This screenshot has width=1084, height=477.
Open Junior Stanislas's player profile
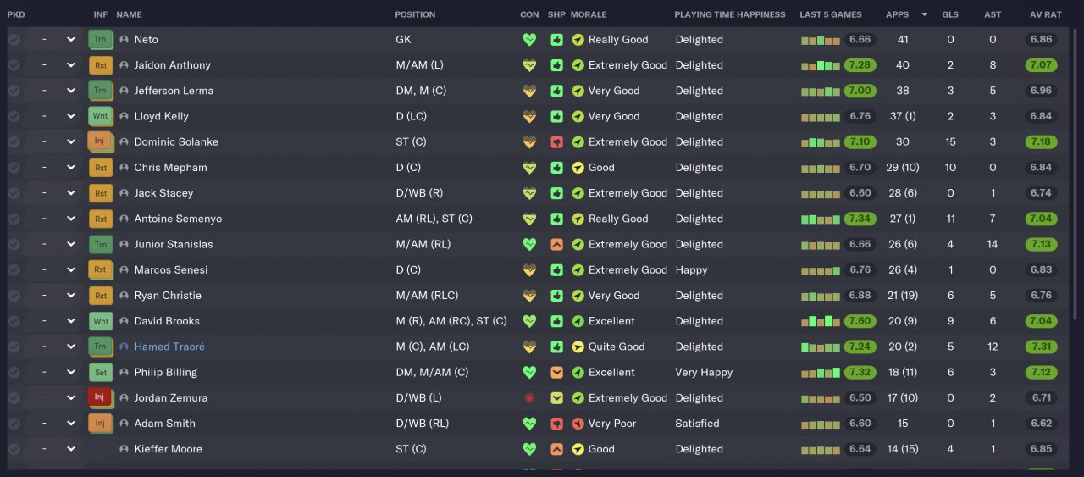[x=174, y=244]
